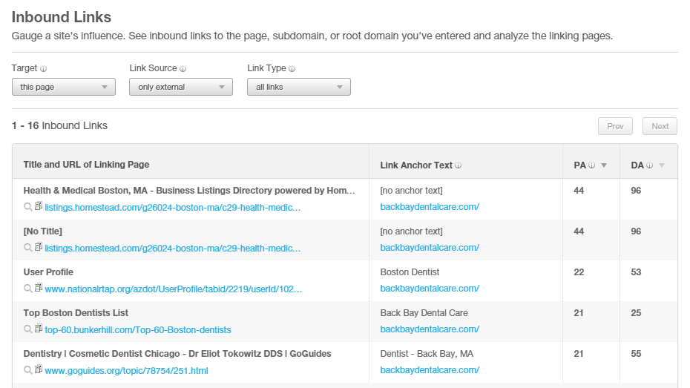Click page icon in User Profile row
This screenshot has width=690, height=388.
(39, 288)
